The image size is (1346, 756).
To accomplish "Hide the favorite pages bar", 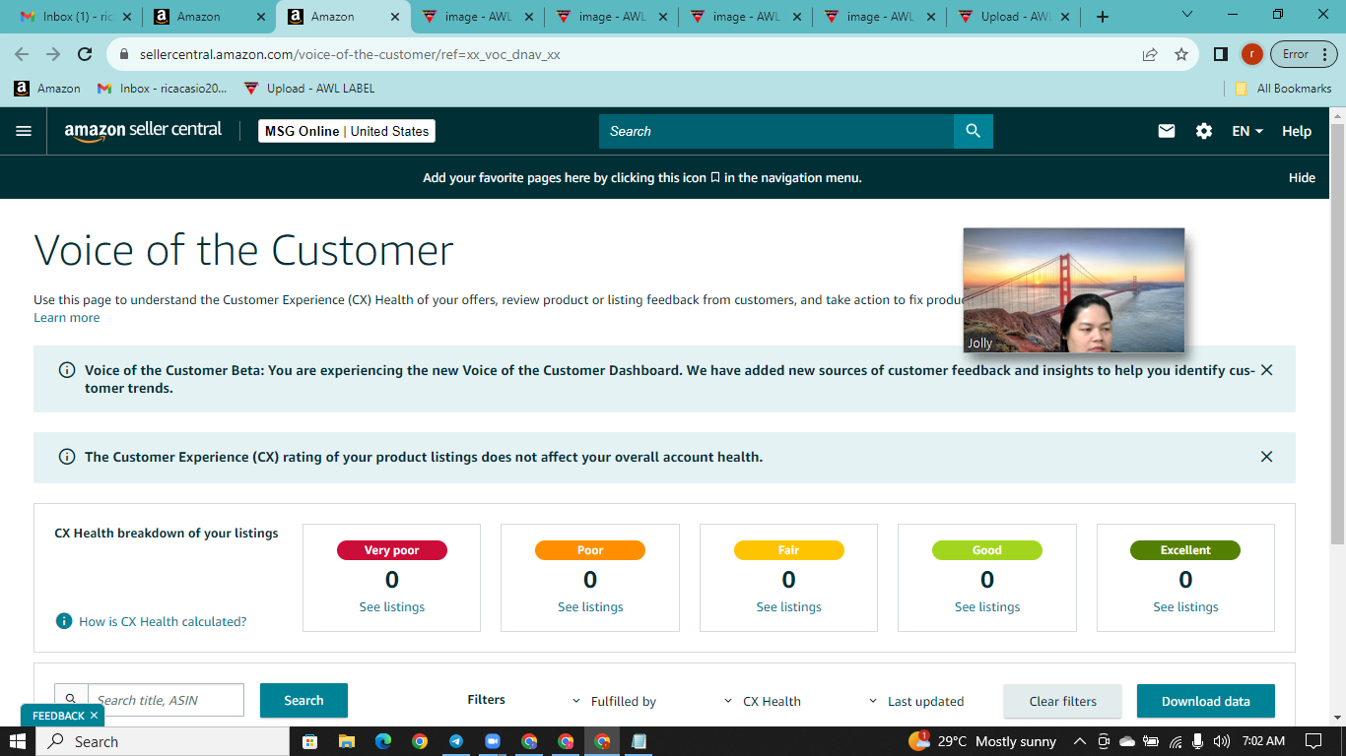I will pyautogui.click(x=1302, y=177).
